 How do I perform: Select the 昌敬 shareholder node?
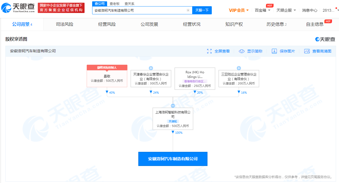pyautogui.click(x=107, y=77)
